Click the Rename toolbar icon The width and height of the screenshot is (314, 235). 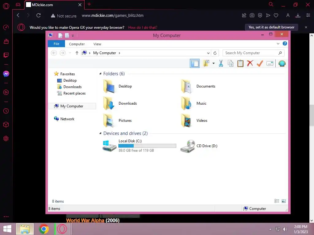[270, 64]
